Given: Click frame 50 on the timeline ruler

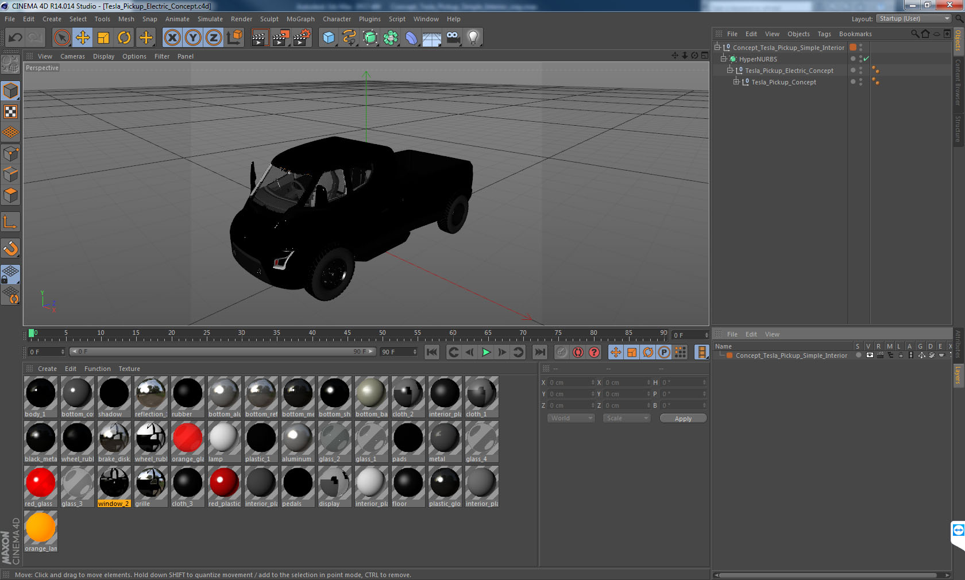Looking at the screenshot, I should tap(382, 334).
